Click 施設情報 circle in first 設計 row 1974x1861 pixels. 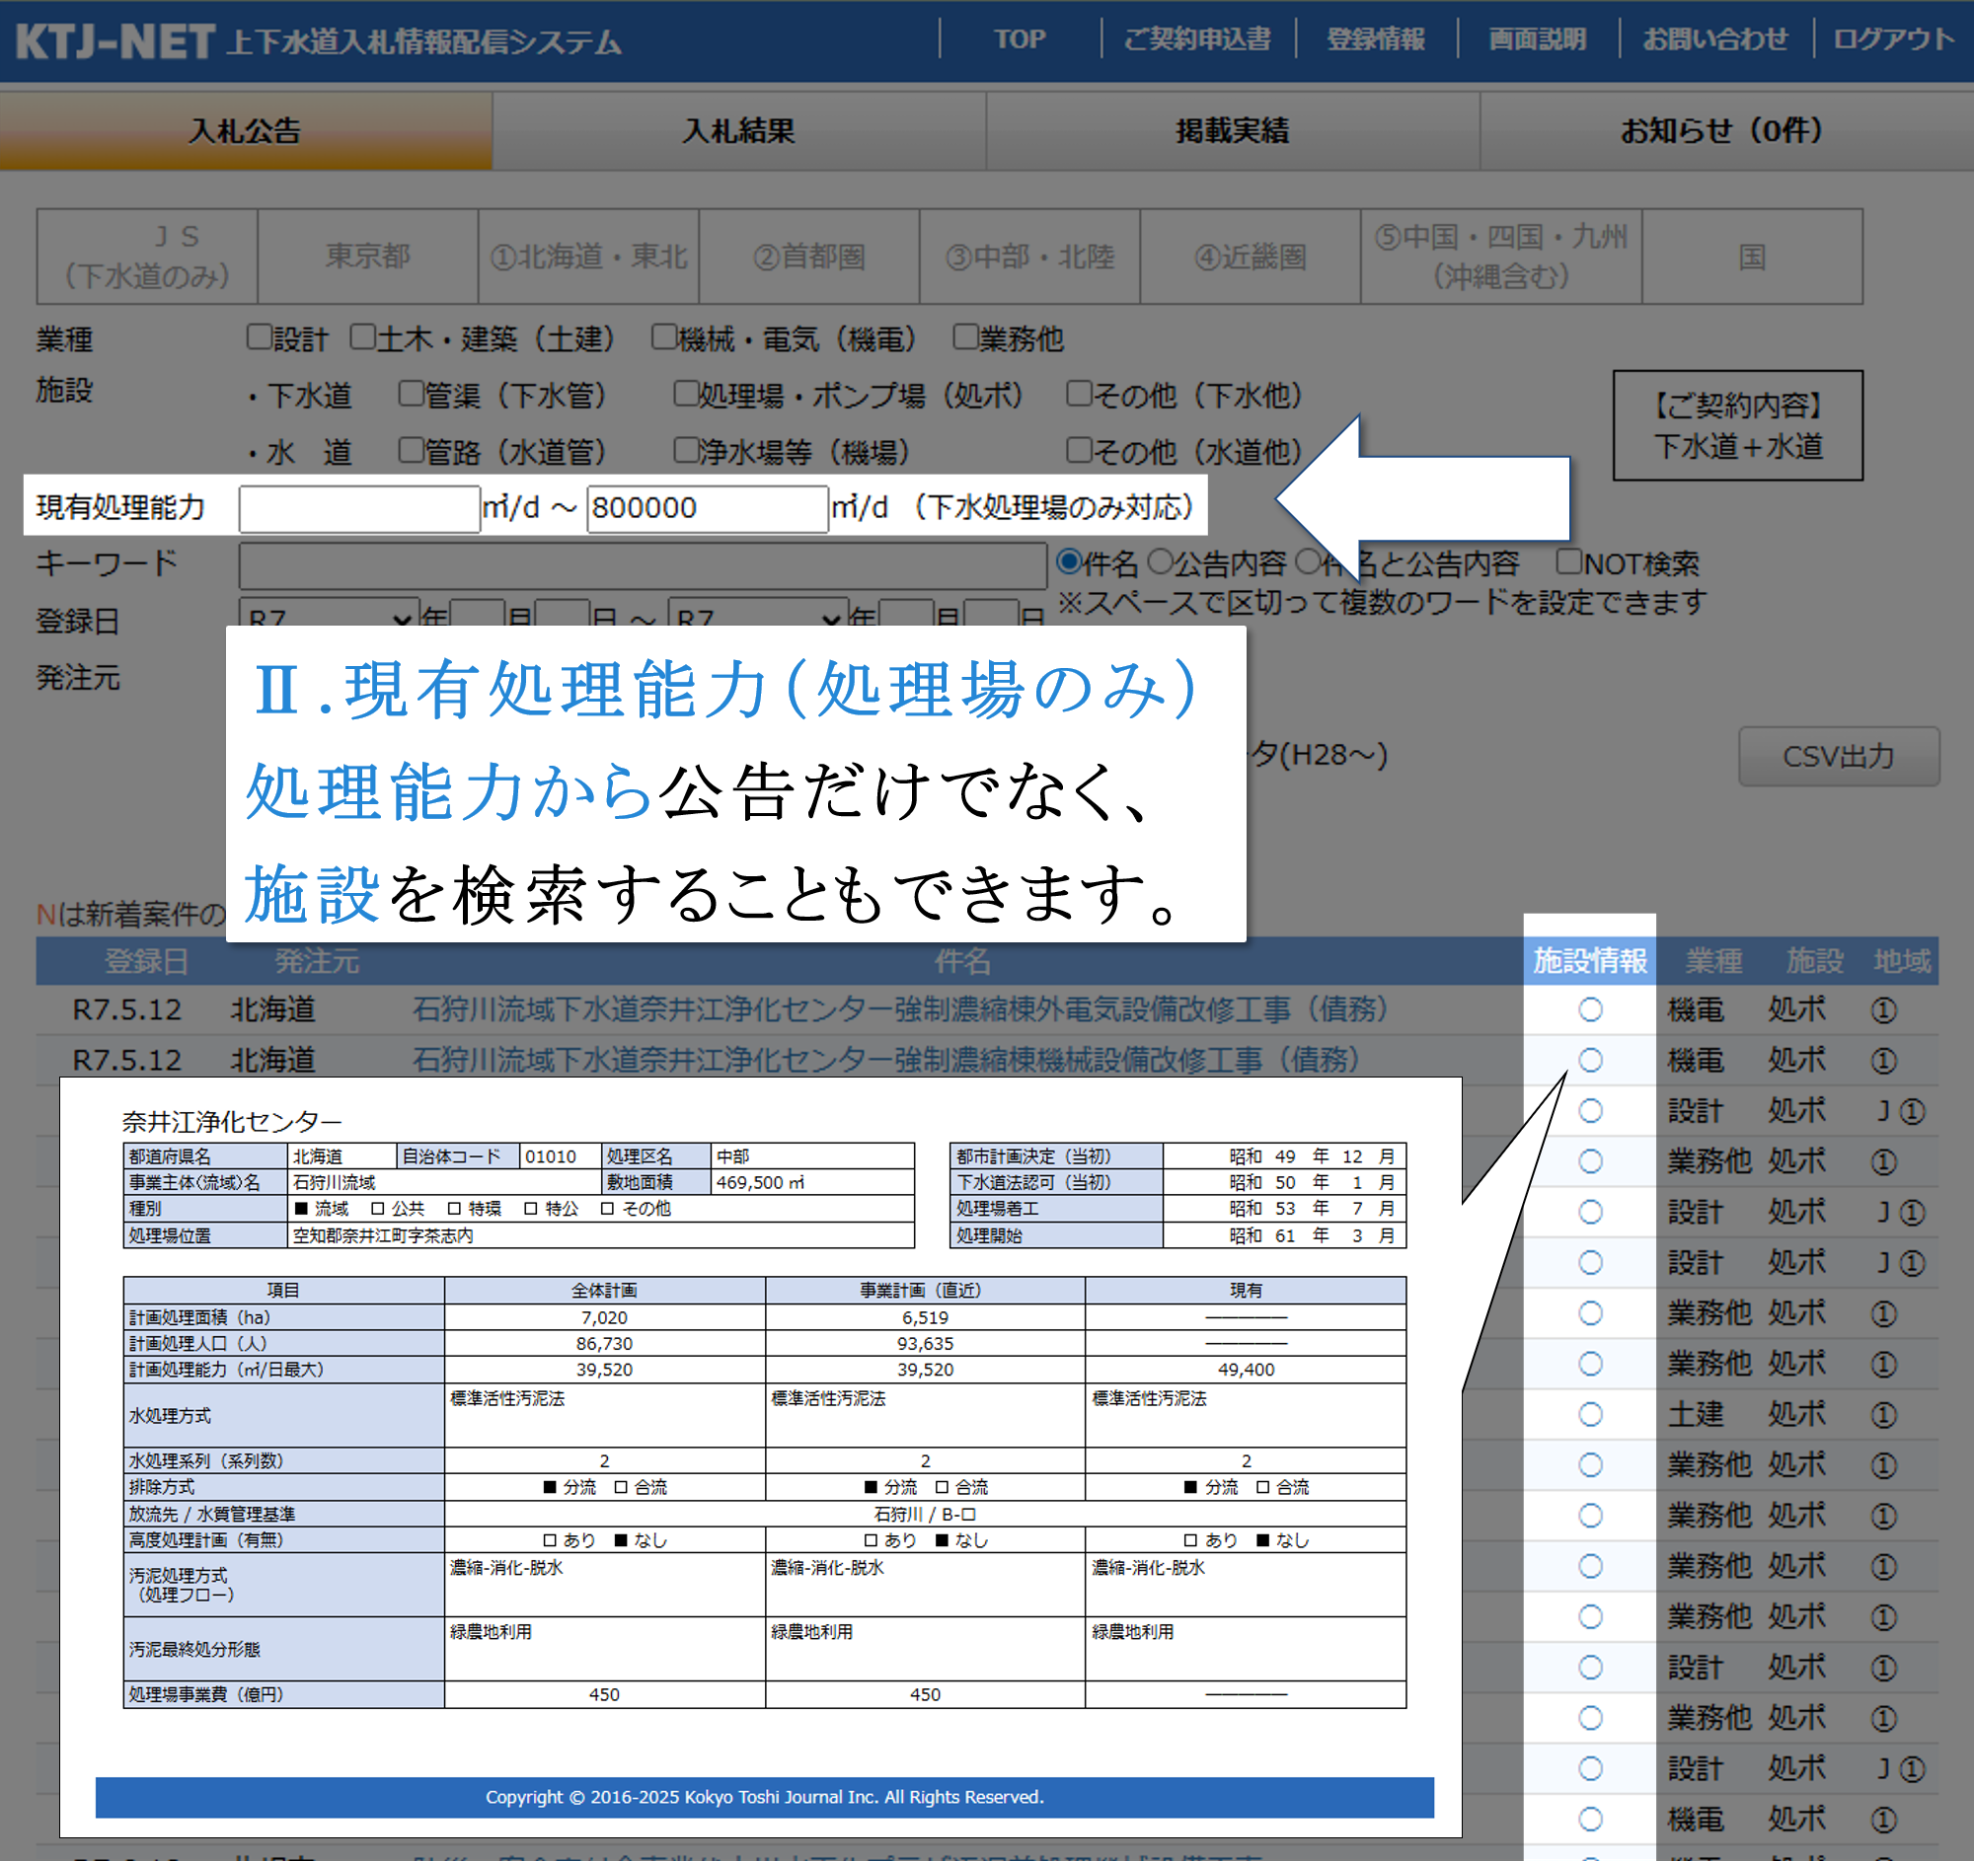1590,1112
